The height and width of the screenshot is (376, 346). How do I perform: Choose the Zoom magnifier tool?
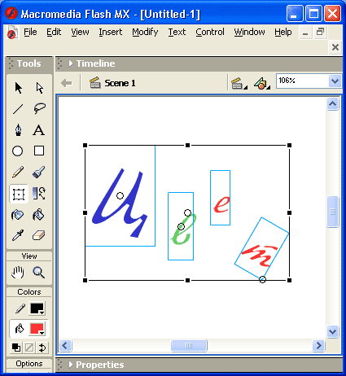39,273
